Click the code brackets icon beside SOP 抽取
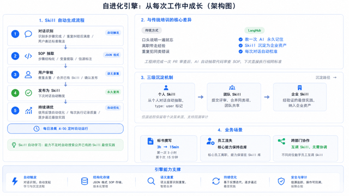Screen dimensions: 349x196 pyautogui.click(x=28, y=56)
